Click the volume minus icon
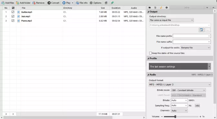This screenshot has width=217, height=119. pyautogui.click(x=162, y=117)
